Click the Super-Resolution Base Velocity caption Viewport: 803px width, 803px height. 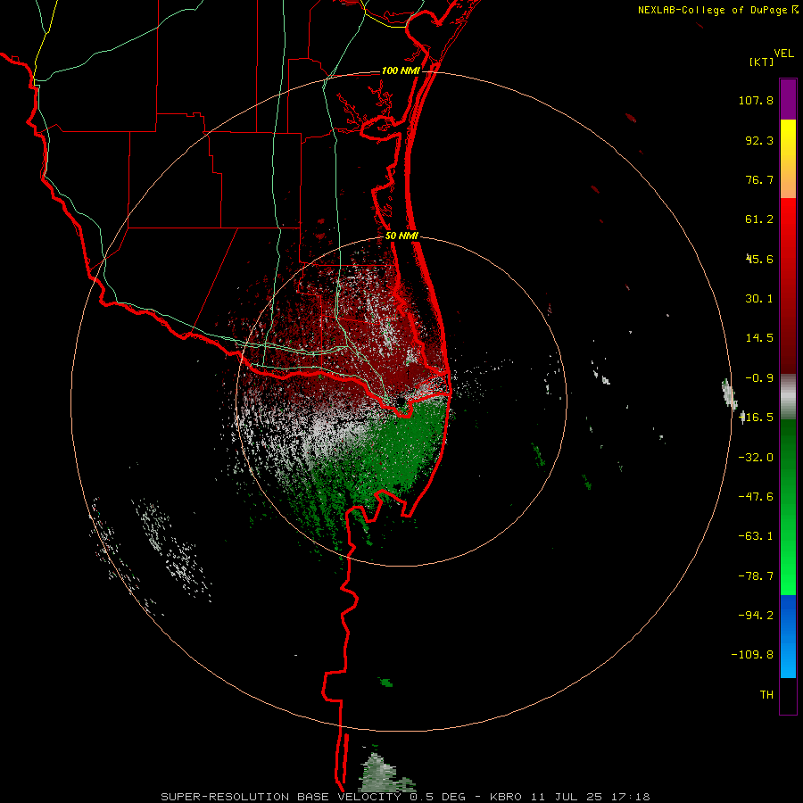click(x=406, y=797)
